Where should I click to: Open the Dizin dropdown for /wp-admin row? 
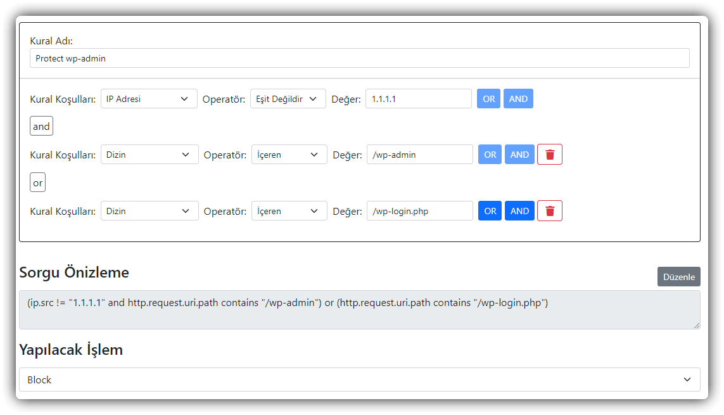pos(149,155)
